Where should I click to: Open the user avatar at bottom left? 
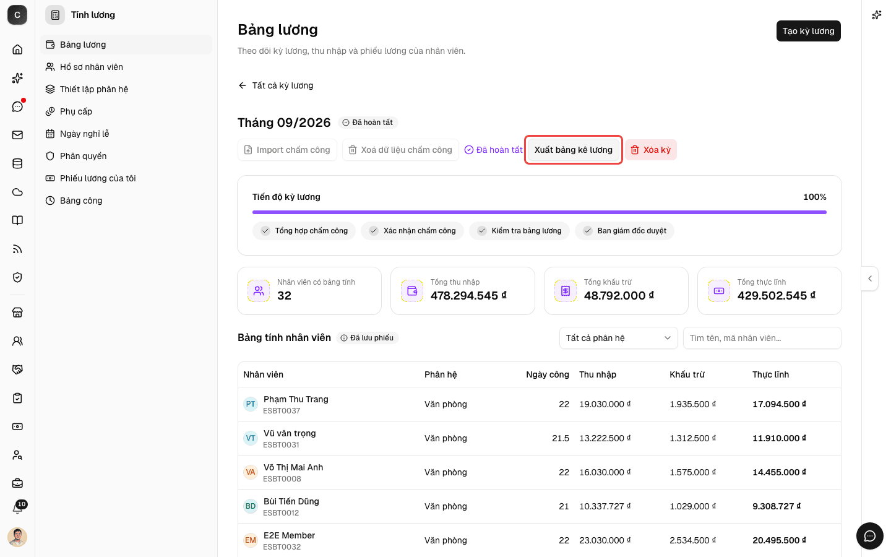(17, 537)
